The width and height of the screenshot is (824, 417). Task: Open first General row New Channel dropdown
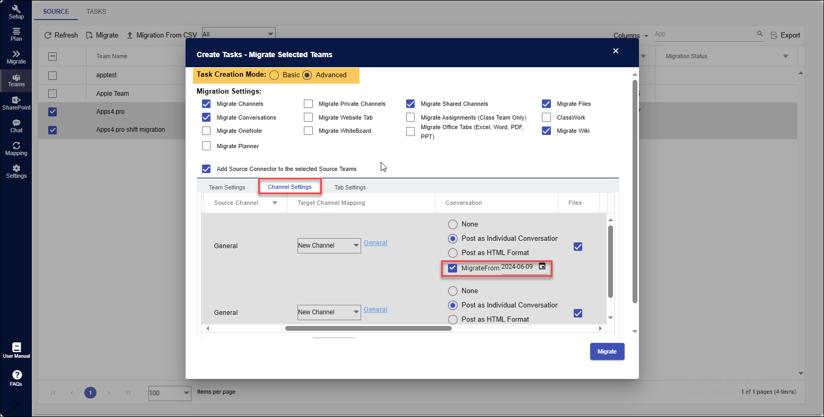(x=329, y=246)
